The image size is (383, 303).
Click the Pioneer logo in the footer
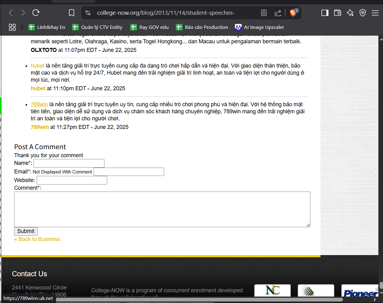(360, 291)
